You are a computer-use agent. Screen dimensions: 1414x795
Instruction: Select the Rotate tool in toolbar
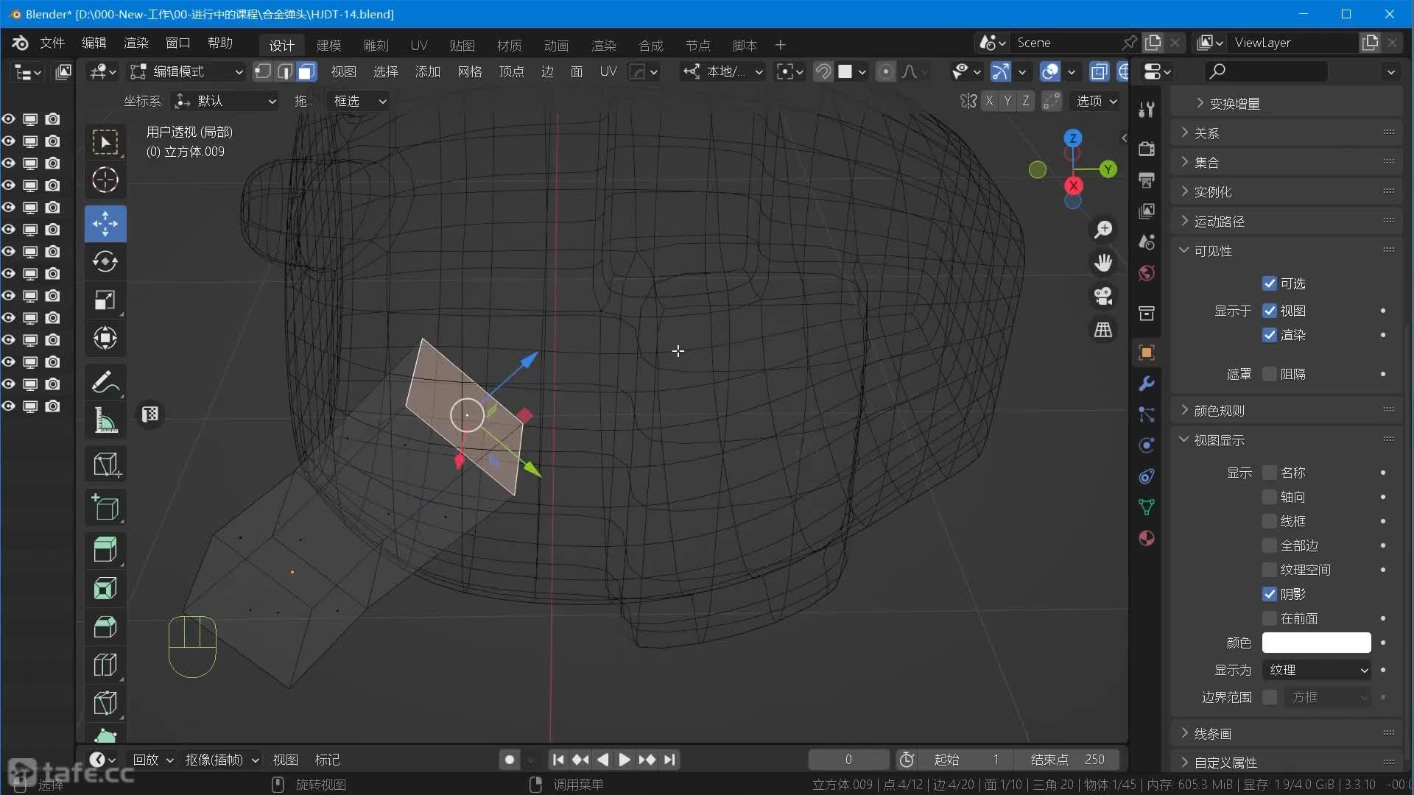click(x=105, y=261)
